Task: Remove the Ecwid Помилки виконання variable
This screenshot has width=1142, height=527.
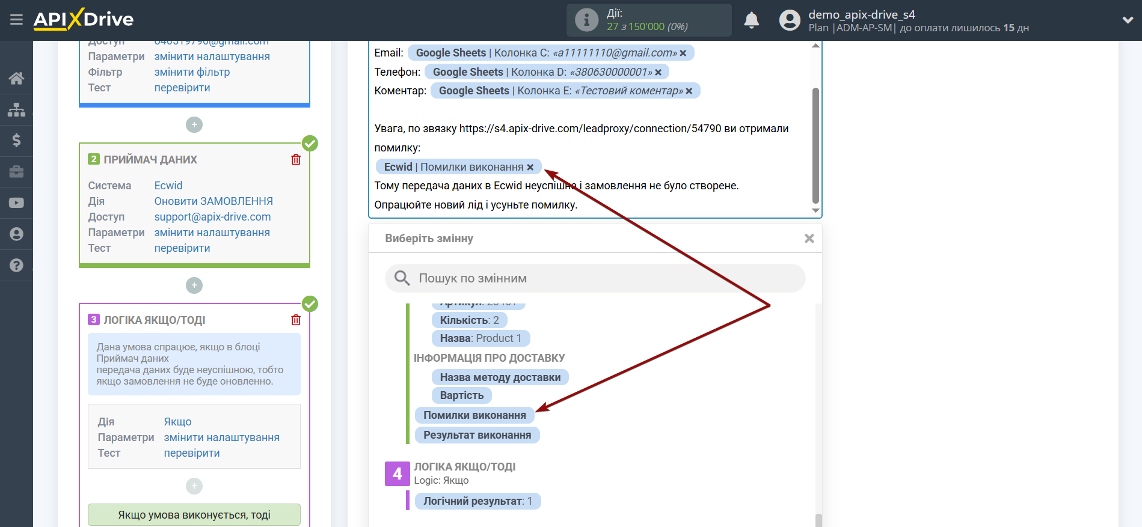Action: pos(530,167)
